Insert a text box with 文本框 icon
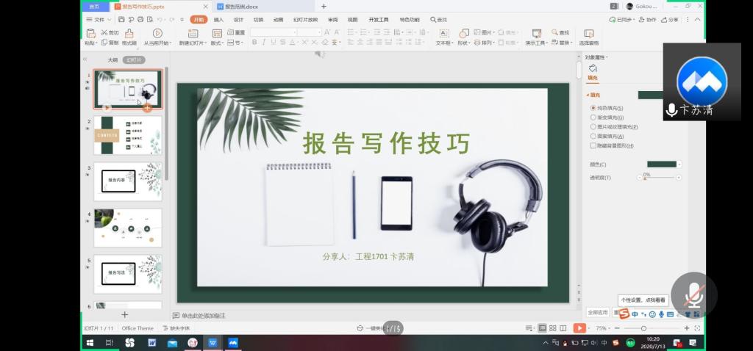Screen dimensions: 753x351 pyautogui.click(x=443, y=34)
